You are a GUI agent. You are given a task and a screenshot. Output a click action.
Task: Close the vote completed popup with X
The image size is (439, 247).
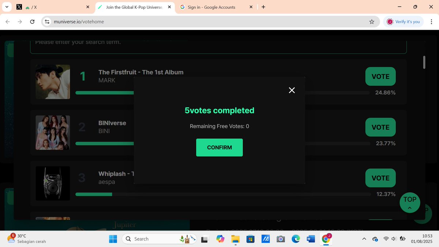point(292,90)
